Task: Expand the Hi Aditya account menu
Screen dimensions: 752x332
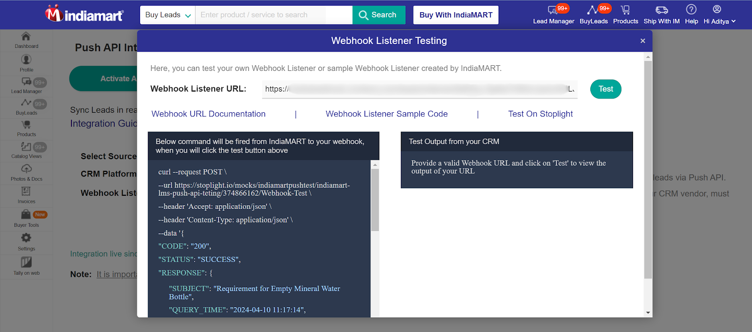Action: (x=720, y=15)
